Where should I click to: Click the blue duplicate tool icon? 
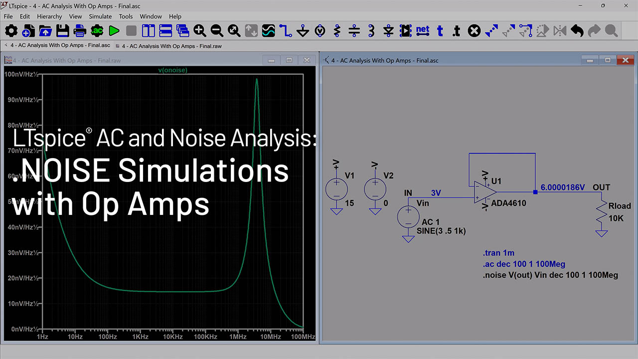click(x=491, y=31)
